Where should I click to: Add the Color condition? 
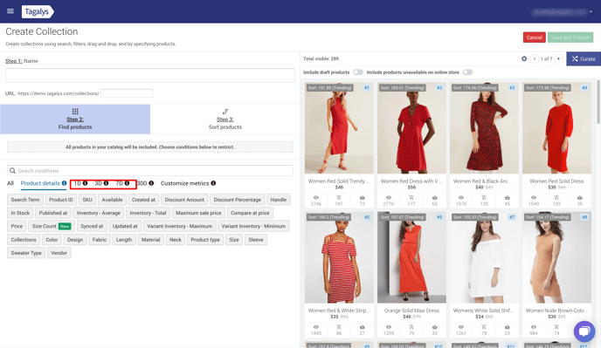52,240
